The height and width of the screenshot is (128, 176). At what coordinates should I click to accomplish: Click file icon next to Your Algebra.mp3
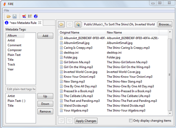click(x=61, y=110)
